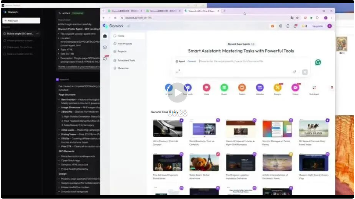Click the Upgrade button

click(x=318, y=26)
